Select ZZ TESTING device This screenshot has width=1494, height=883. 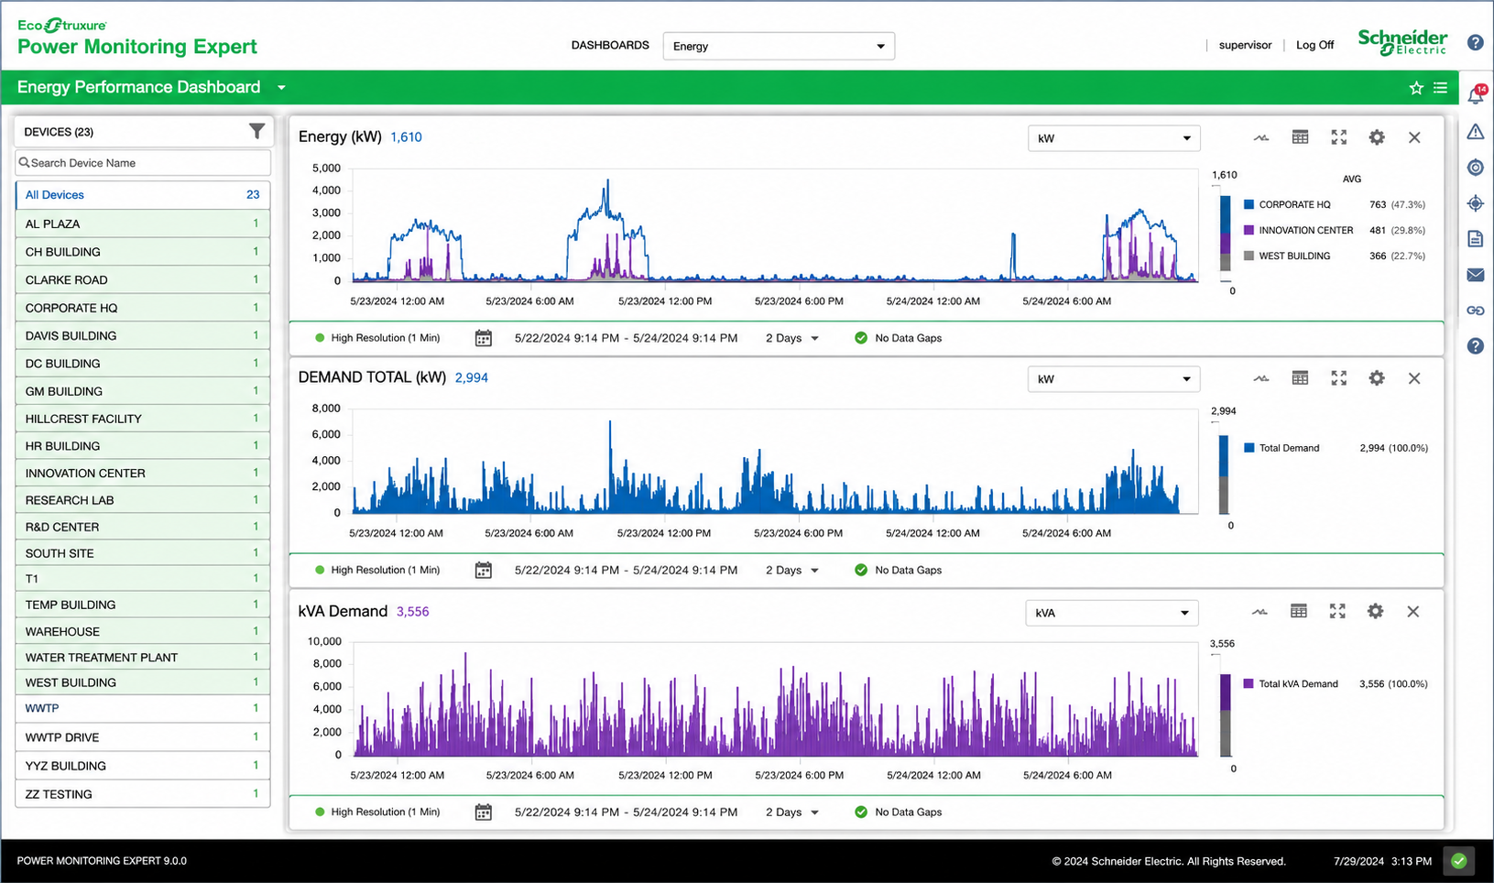tap(143, 794)
